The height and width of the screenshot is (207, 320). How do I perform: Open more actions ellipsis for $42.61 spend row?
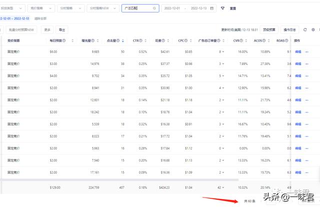coord(306,52)
